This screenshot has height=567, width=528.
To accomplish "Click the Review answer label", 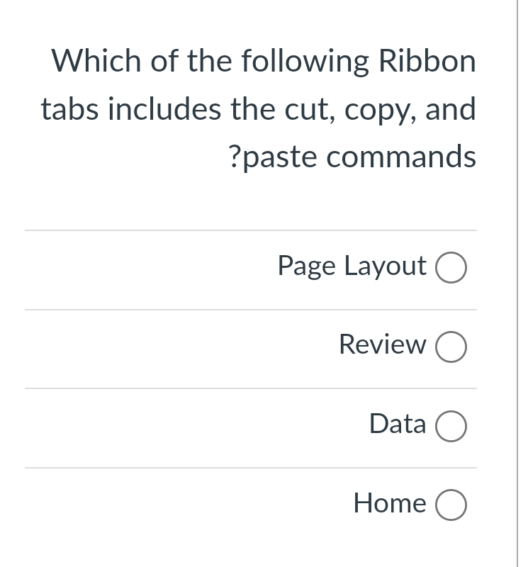I will point(381,345).
